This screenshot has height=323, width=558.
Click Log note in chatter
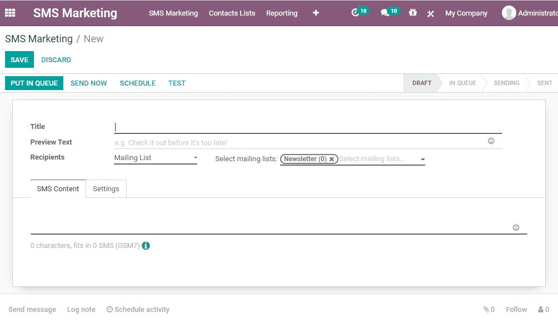pos(81,310)
